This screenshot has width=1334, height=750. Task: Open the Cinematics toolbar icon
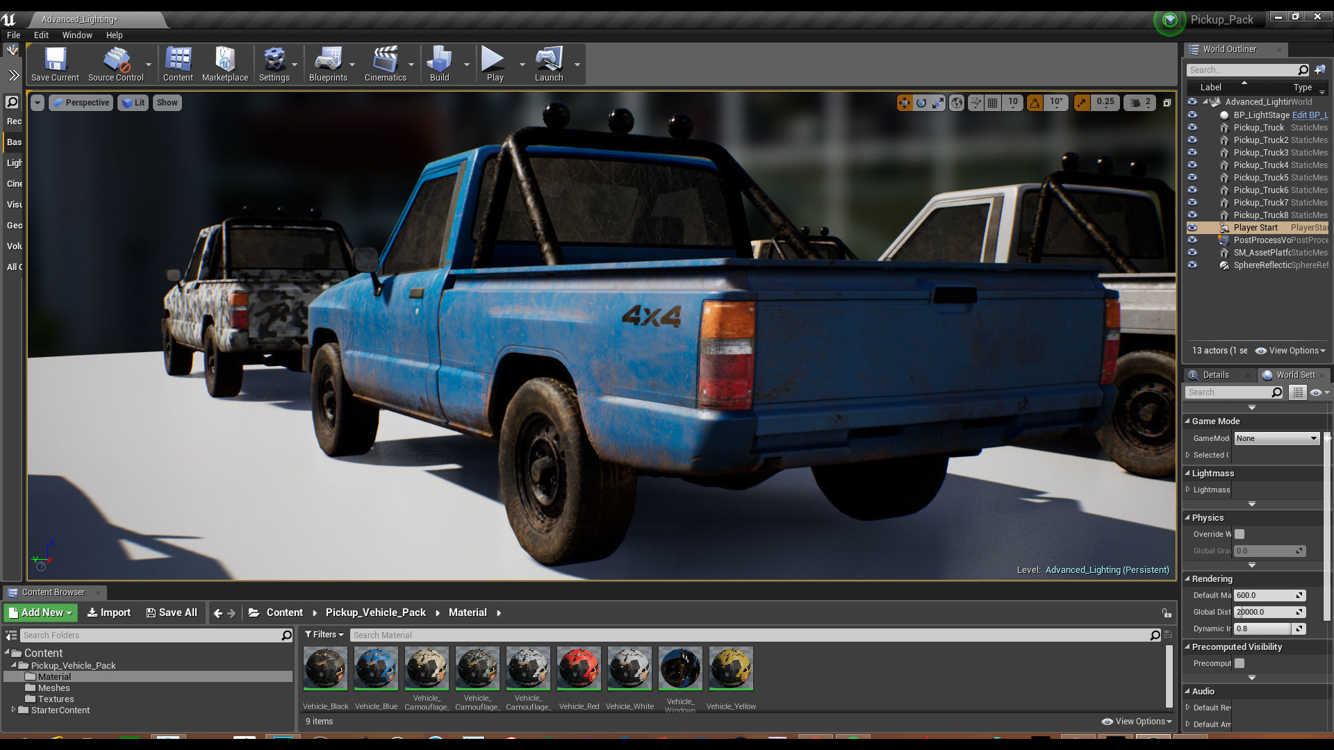coord(386,64)
